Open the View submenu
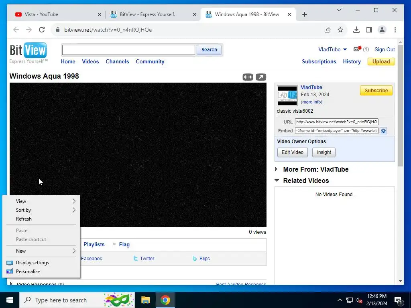This screenshot has height=308, width=411. click(41, 201)
